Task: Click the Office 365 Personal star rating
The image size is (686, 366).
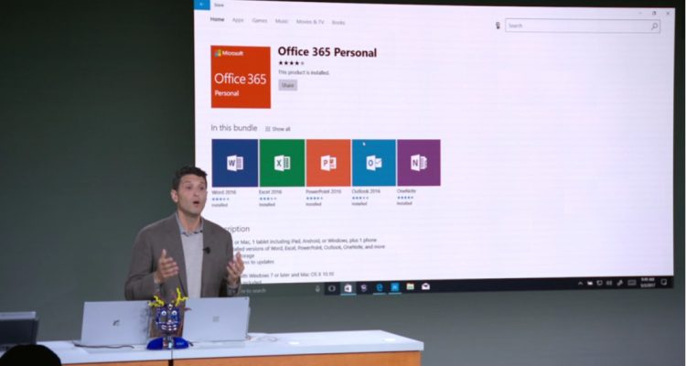Action: point(291,63)
